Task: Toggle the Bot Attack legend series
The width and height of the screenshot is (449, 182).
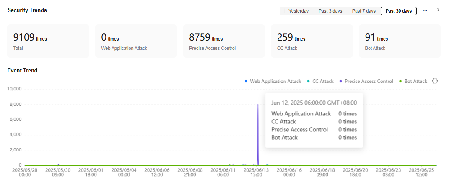Action: click(413, 81)
